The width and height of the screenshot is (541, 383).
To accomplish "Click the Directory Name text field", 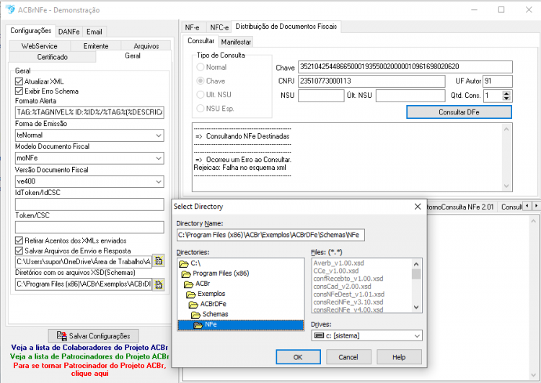I will (270, 235).
